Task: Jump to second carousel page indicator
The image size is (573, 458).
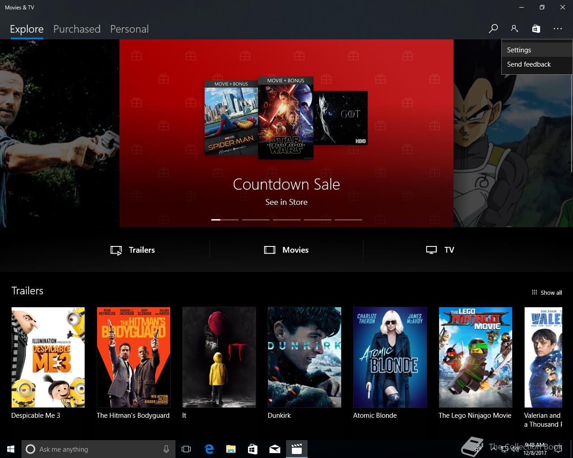Action: [256, 220]
